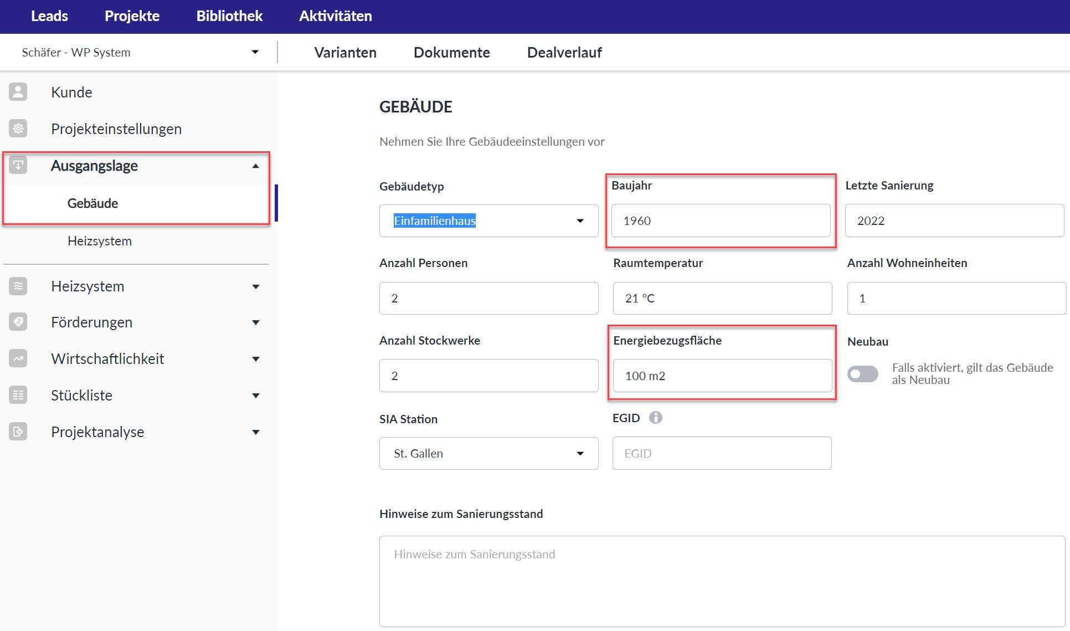This screenshot has width=1070, height=631.
Task: Click the Wirtschaftlichkeit chart icon
Action: click(x=18, y=358)
